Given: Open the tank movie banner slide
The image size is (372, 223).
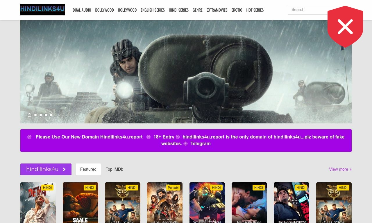Looking at the screenshot, I should 186,72.
